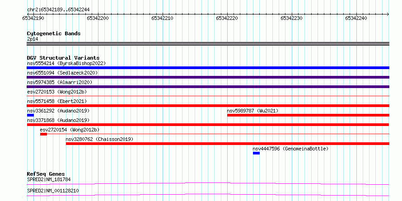
Task: Open variant label nsv5989787 (Wu2021)
Action: click(x=252, y=111)
